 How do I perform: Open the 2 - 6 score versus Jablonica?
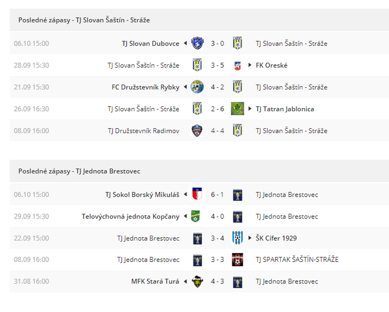217,109
